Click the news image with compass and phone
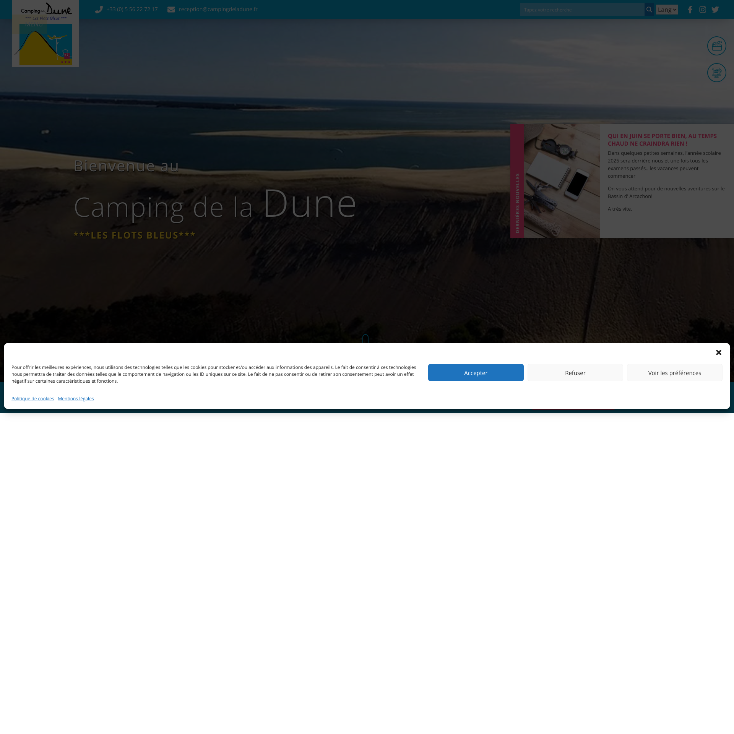 562,181
